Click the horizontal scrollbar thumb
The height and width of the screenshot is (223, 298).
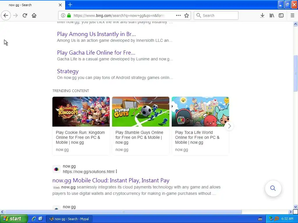click(x=123, y=212)
